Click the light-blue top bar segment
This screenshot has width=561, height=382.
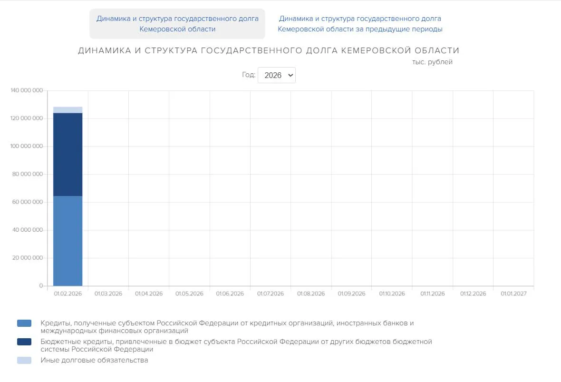tap(68, 109)
